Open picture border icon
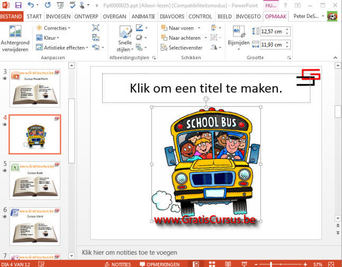 tap(139, 28)
